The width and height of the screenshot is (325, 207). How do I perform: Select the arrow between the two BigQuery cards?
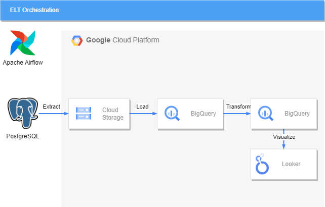click(237, 114)
